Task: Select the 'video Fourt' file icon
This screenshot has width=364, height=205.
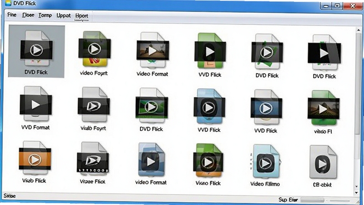Action: click(94, 49)
